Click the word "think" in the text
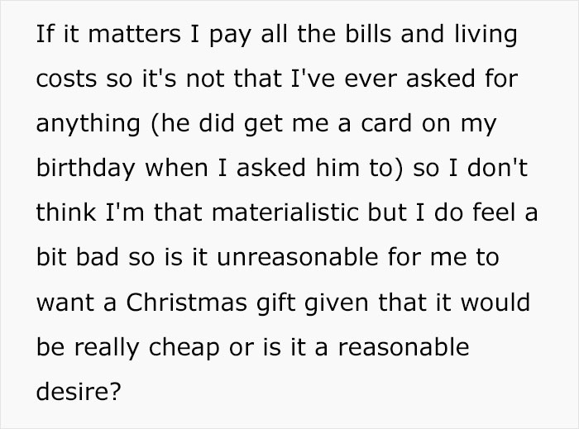The width and height of the screenshot is (579, 429). tap(66, 212)
